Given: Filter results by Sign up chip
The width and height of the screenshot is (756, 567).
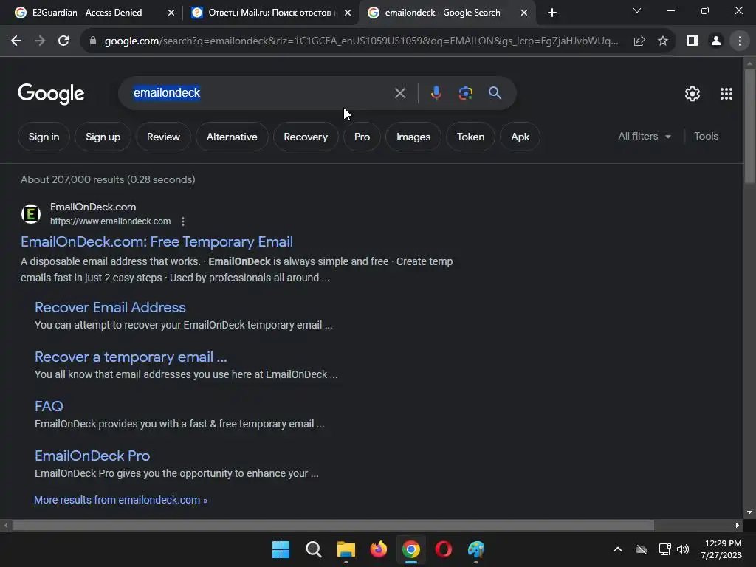Looking at the screenshot, I should 103,137.
